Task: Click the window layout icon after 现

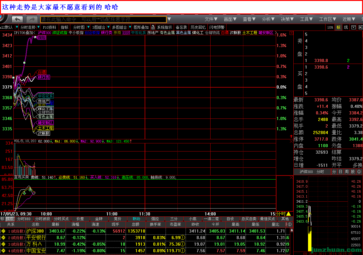Action: click(354, 27)
